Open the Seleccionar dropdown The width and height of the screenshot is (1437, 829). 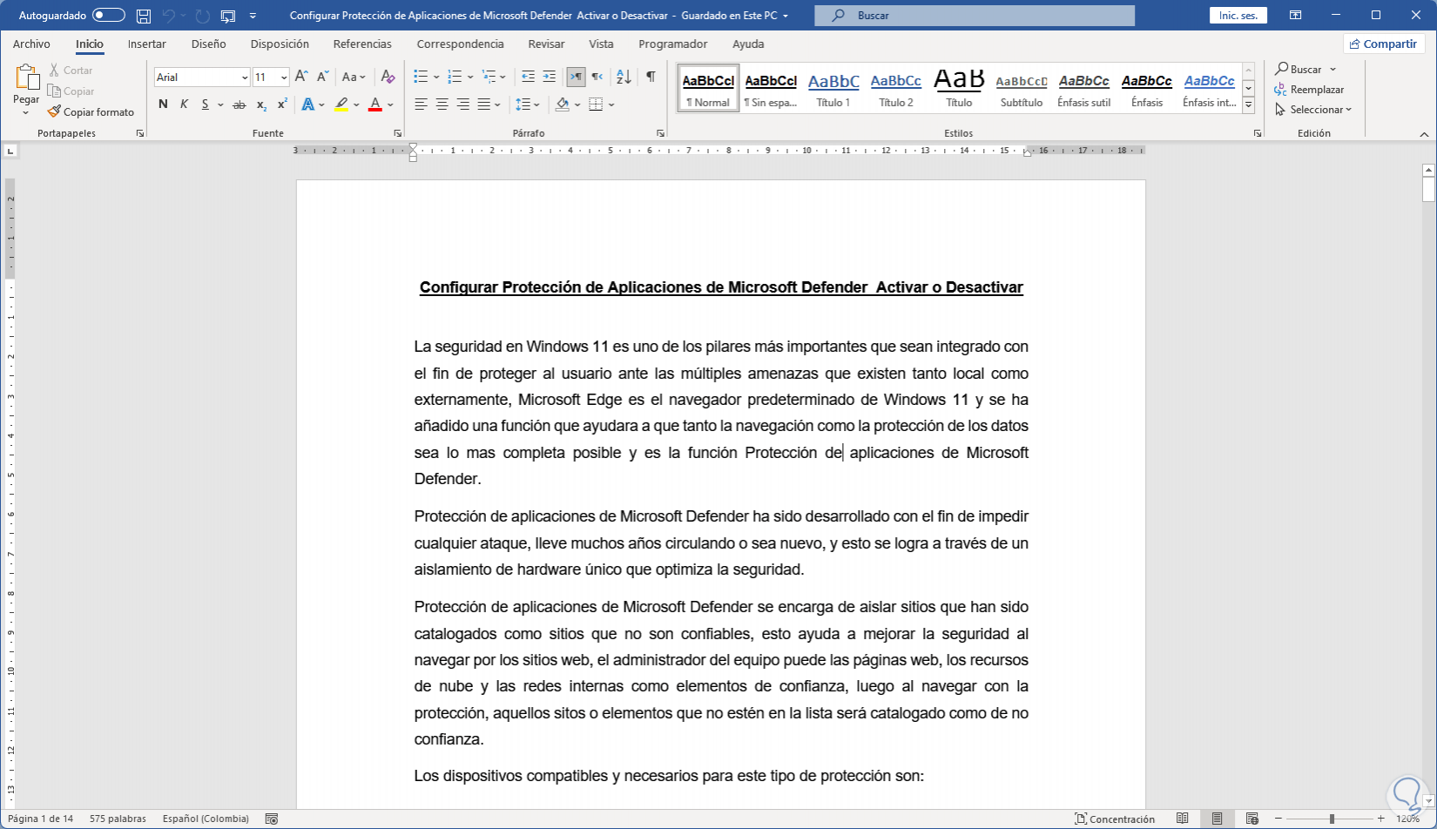[x=1313, y=110]
